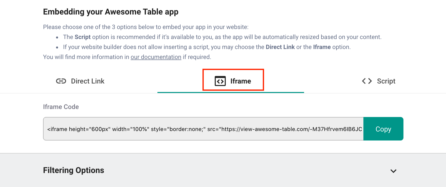Screen dimensions: 446x187
Task: Click the bold Iframe word in the second bullet
Action: [322, 47]
